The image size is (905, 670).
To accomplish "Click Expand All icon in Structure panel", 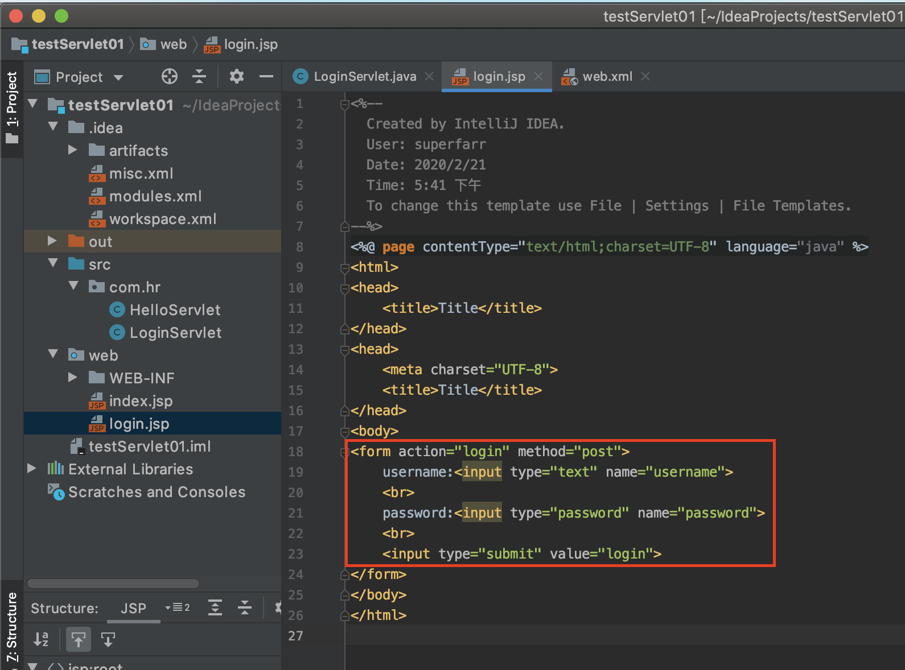I will (x=215, y=607).
